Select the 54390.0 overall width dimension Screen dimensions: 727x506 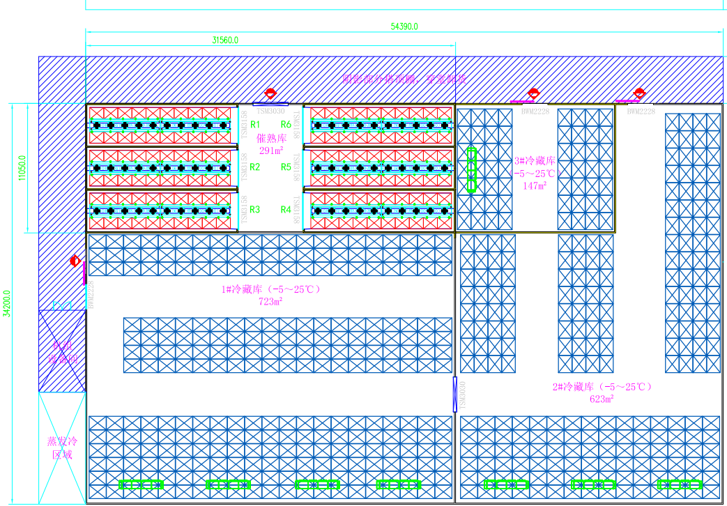pyautogui.click(x=404, y=26)
